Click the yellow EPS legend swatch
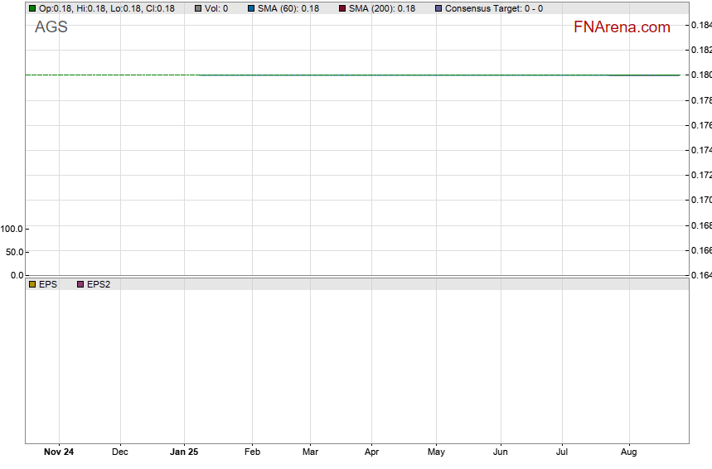Image resolution: width=712 pixels, height=469 pixels. point(32,284)
